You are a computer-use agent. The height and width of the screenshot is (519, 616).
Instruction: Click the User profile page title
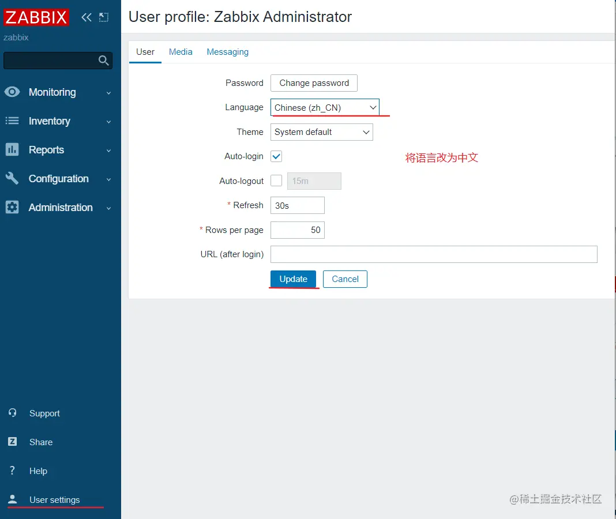(x=240, y=17)
